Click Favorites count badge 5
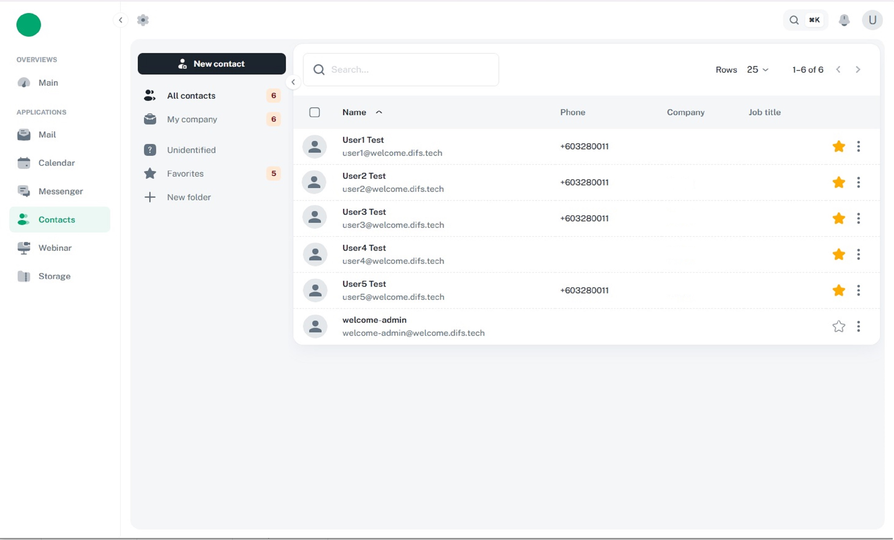Screen dimensions: 894x540 point(273,173)
